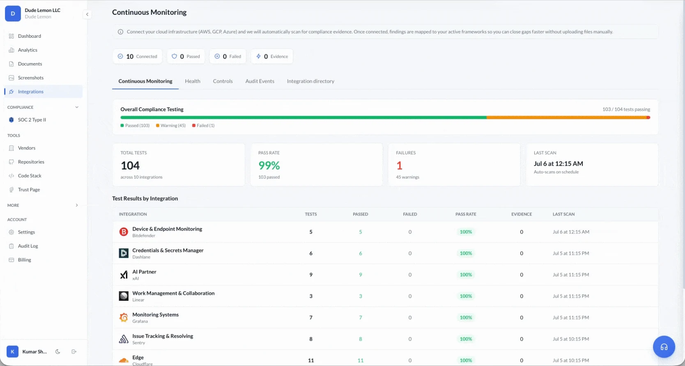Open SOC 2 Type II framework
Viewport: 685px width, 366px height.
44,120
